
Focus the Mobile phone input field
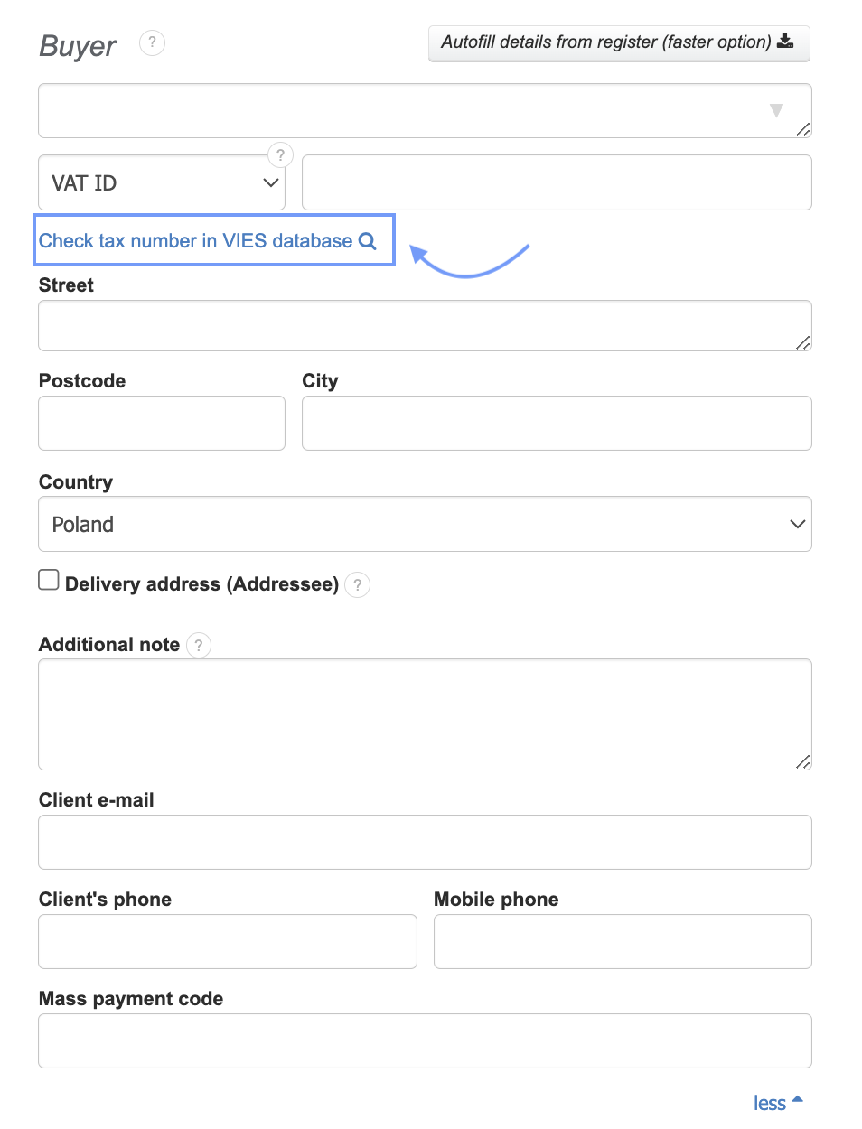623,942
